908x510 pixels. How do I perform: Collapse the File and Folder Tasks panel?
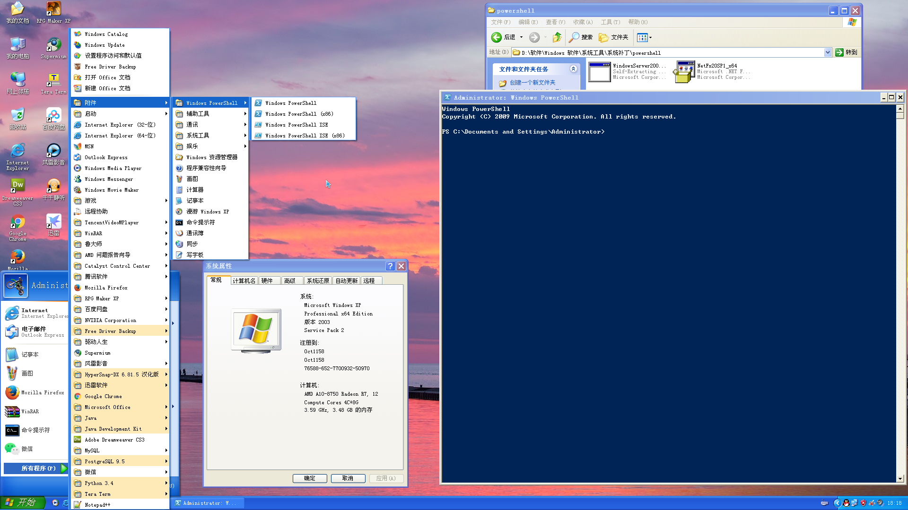pyautogui.click(x=573, y=69)
